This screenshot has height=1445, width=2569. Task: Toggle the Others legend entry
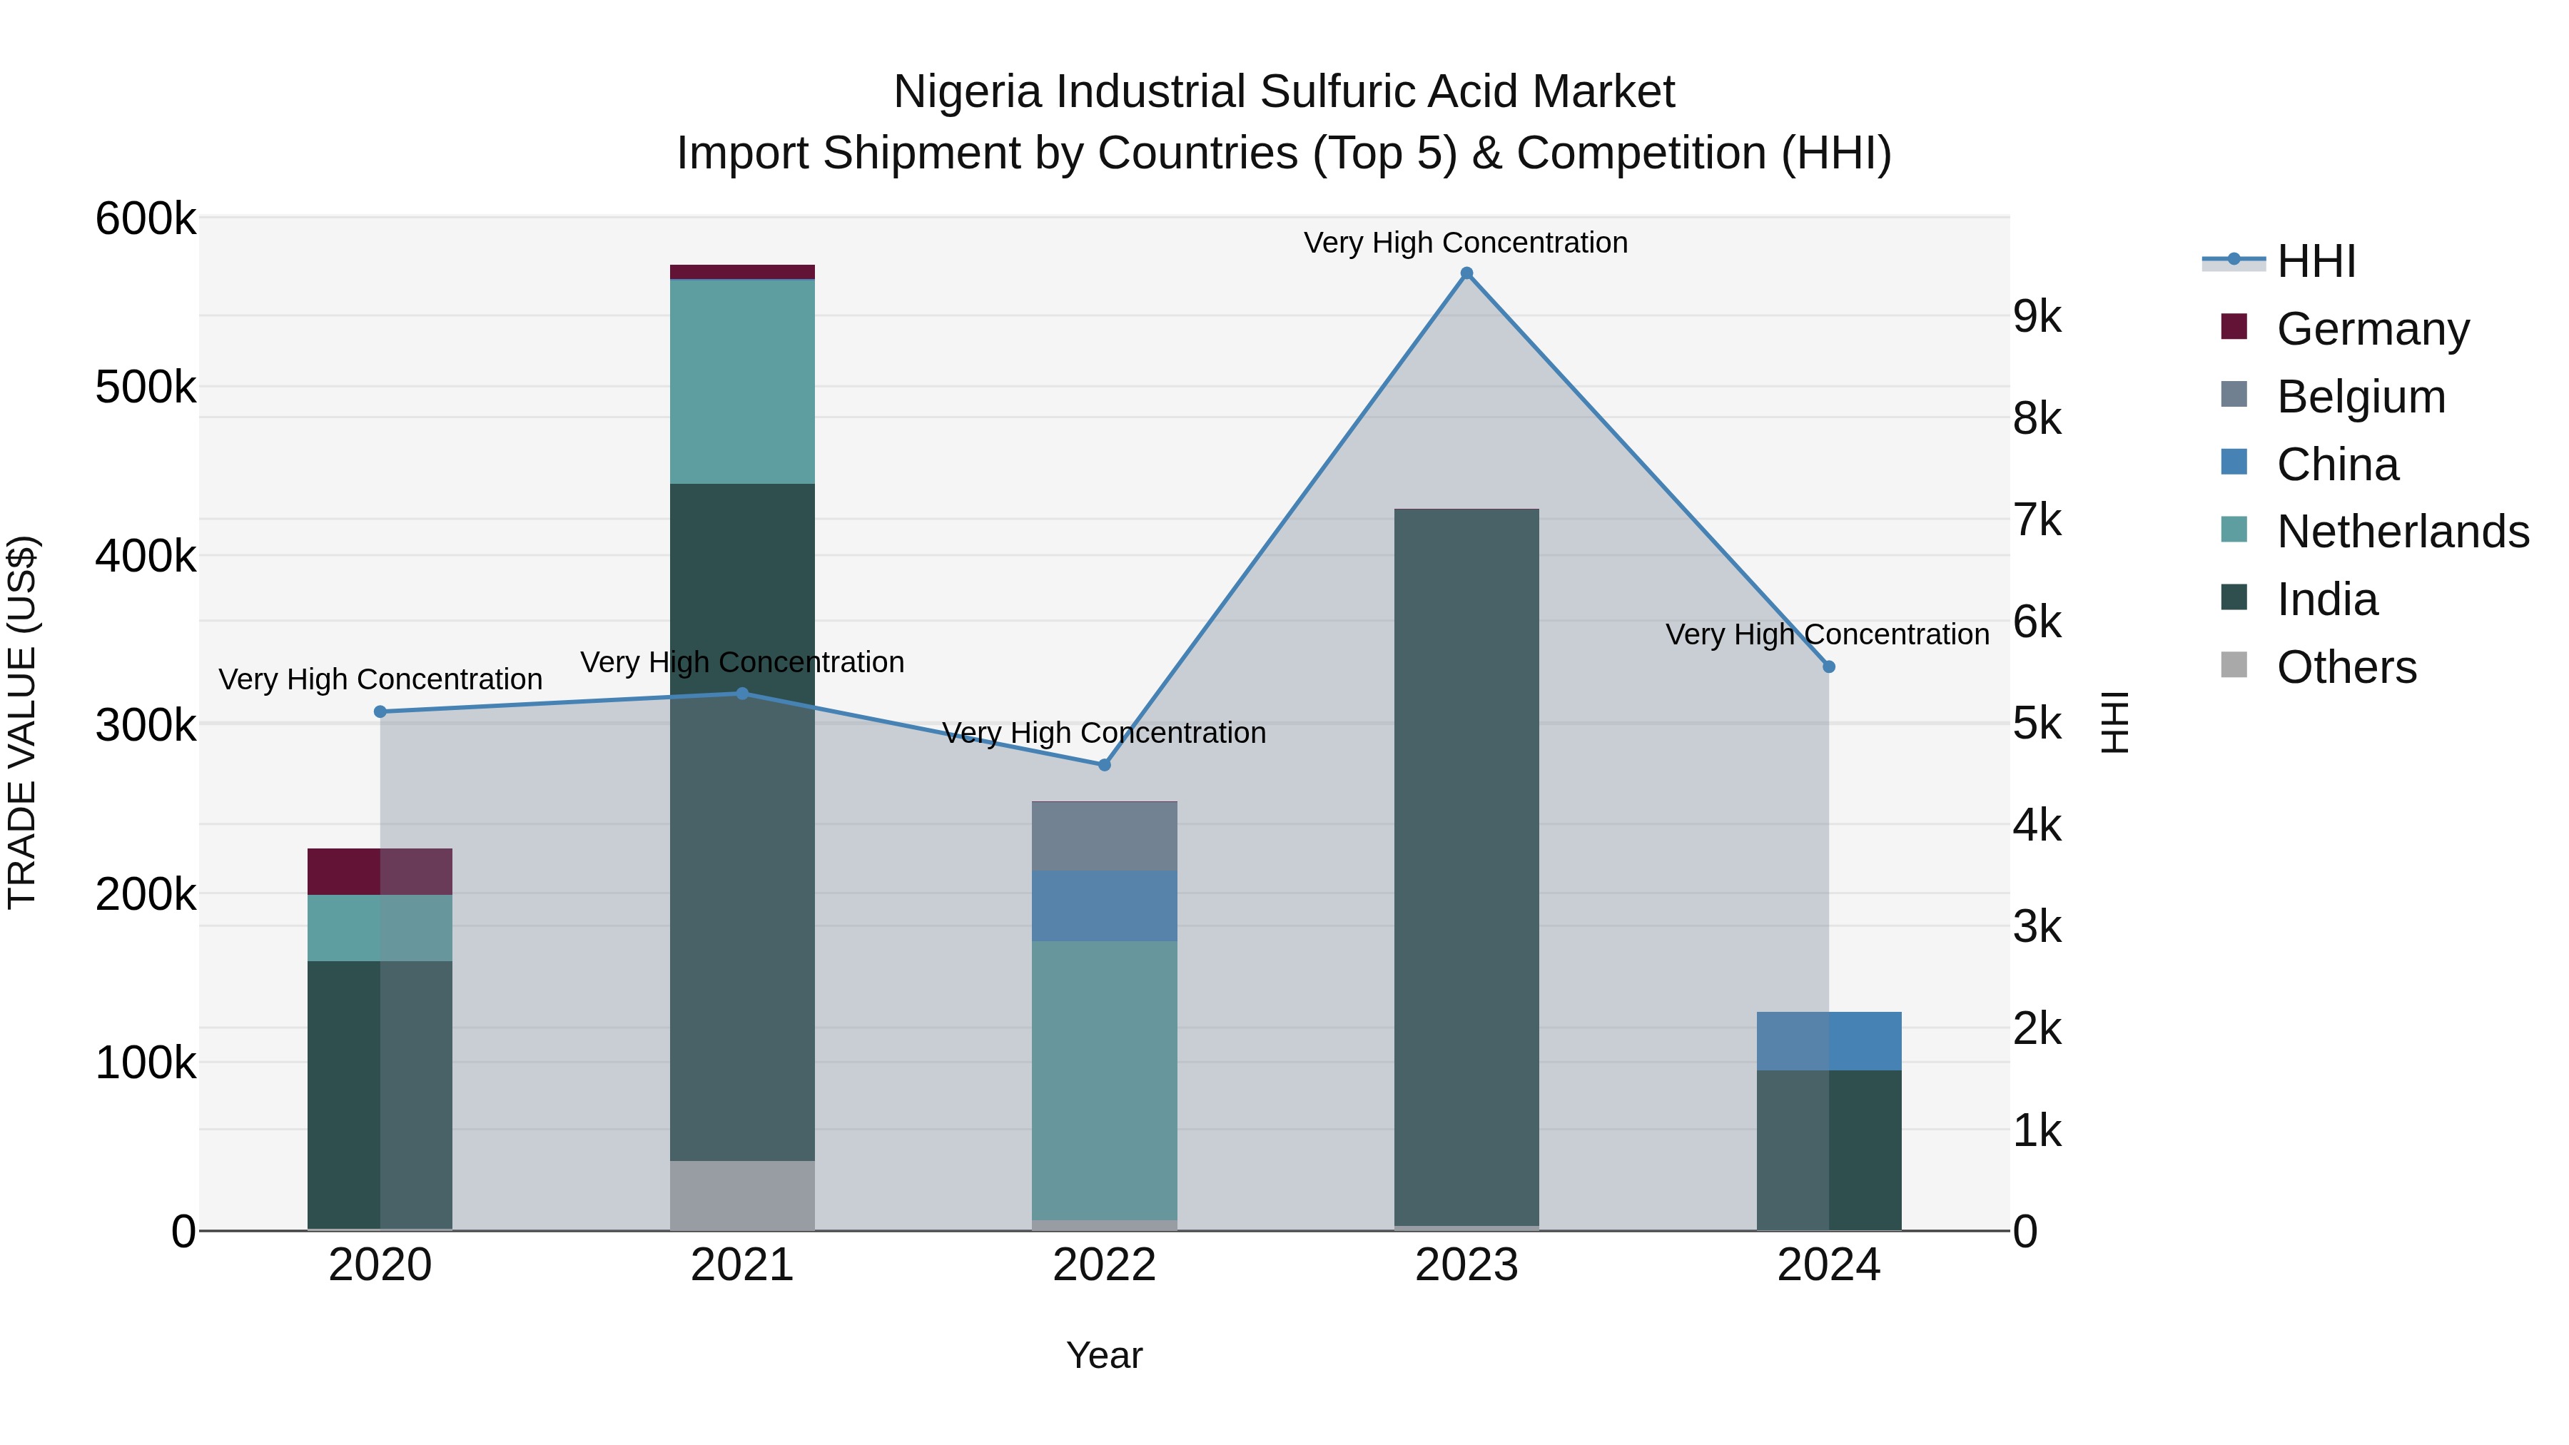coord(2319,666)
